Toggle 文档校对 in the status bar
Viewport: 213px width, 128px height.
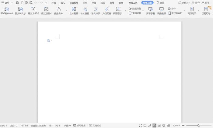click(95, 125)
